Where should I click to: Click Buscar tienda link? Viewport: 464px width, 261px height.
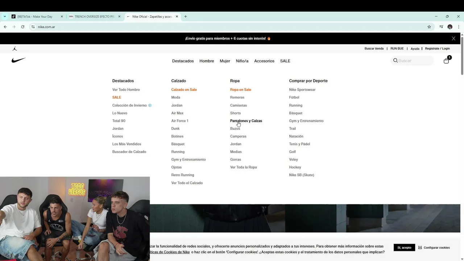[374, 49]
